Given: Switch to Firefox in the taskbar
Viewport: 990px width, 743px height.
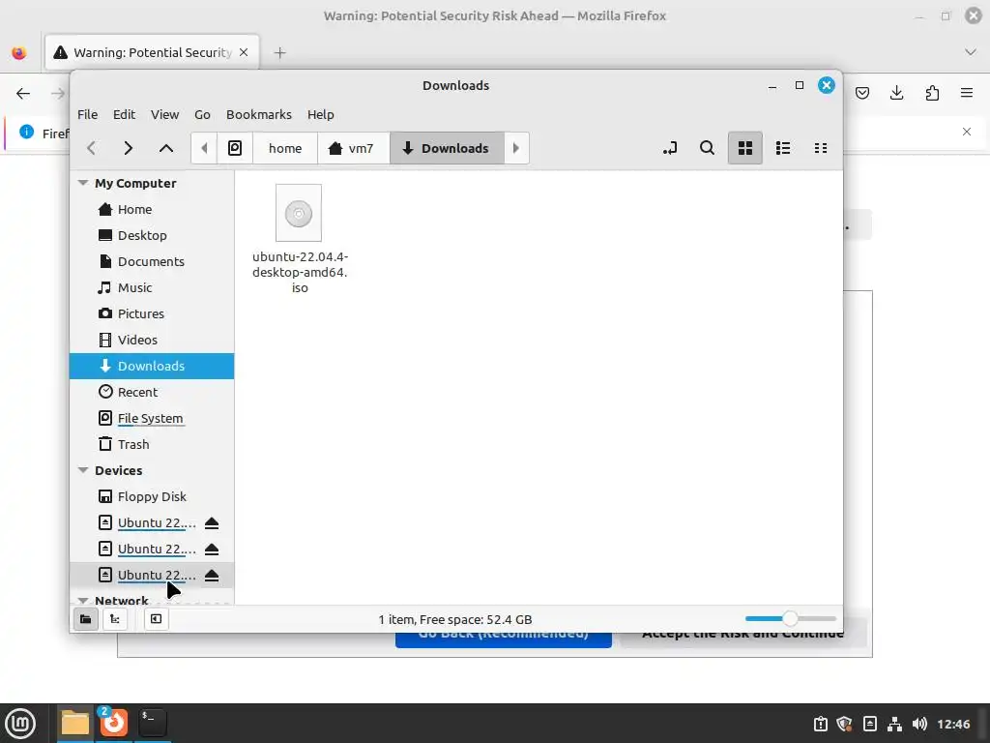Looking at the screenshot, I should pos(114,724).
